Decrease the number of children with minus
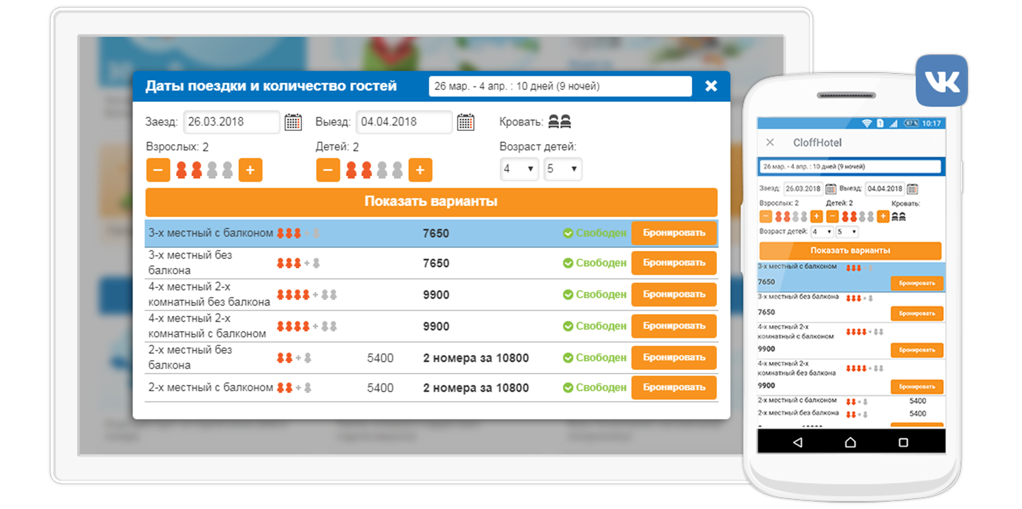Image resolution: width=1022 pixels, height=509 pixels. 328,170
